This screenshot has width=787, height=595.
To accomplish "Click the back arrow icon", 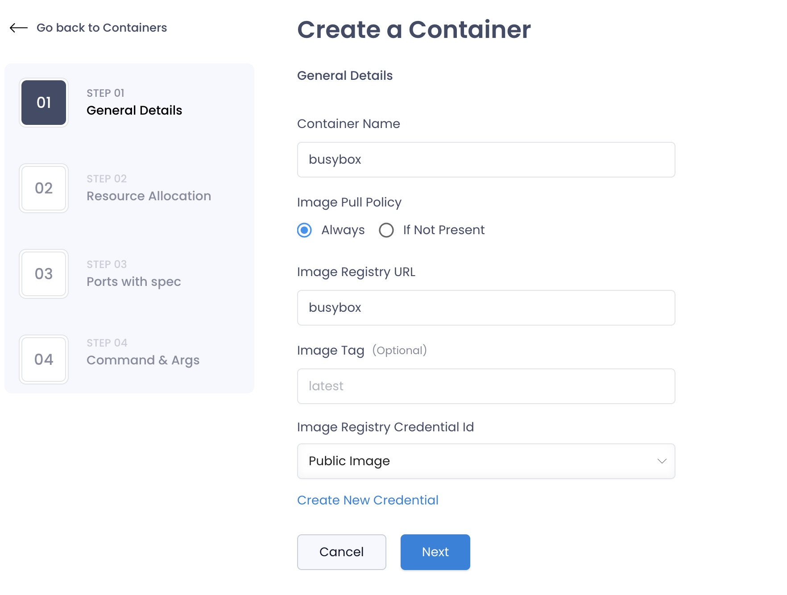I will (19, 28).
